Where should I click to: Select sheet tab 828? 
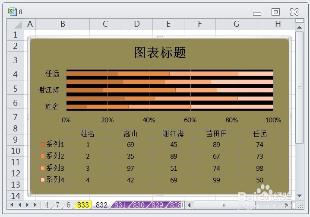coord(175,205)
